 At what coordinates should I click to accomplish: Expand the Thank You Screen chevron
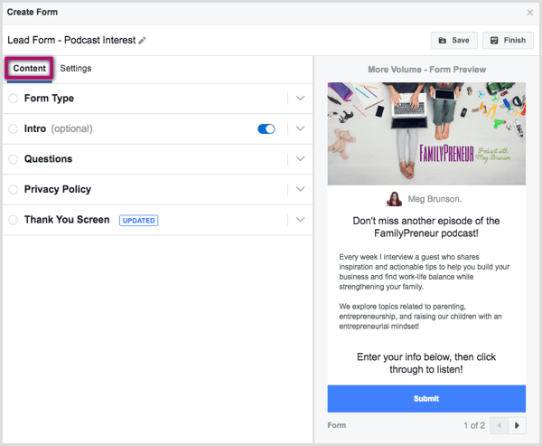point(300,220)
